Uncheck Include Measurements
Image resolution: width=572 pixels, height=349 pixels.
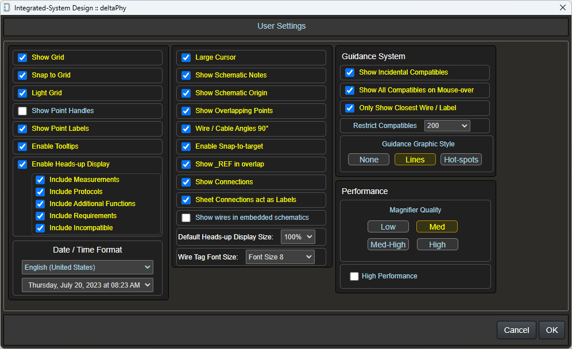(40, 180)
